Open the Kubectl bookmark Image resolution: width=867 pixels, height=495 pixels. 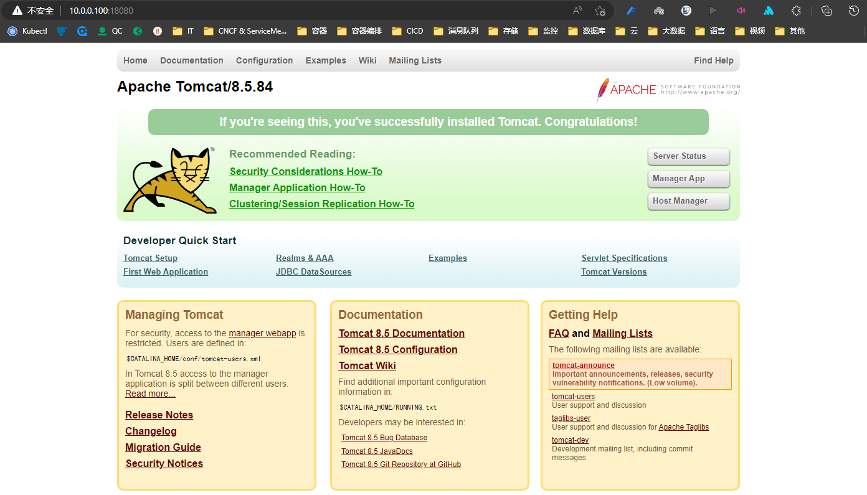coord(27,31)
